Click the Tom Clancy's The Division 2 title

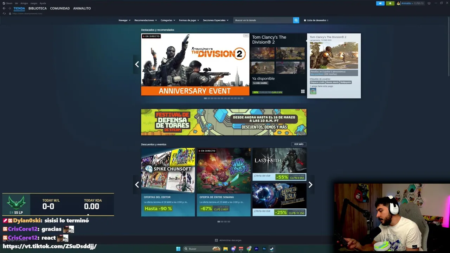pyautogui.click(x=269, y=39)
